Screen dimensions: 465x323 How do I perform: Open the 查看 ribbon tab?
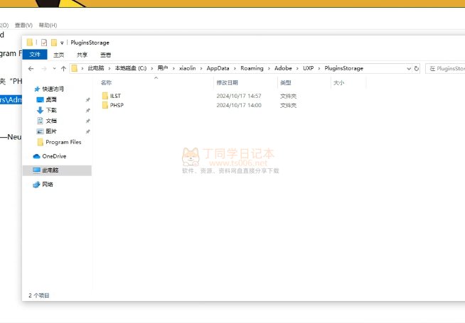105,55
